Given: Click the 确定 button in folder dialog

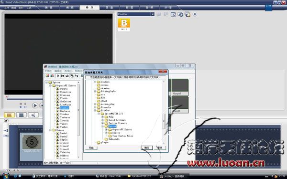Looking at the screenshot, I should 147,147.
